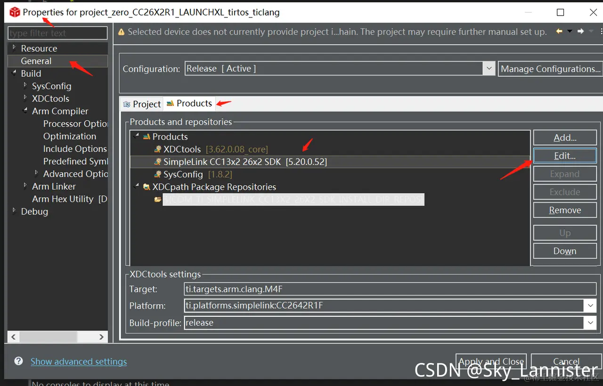
Task: Click the Add... button
Action: [565, 138]
